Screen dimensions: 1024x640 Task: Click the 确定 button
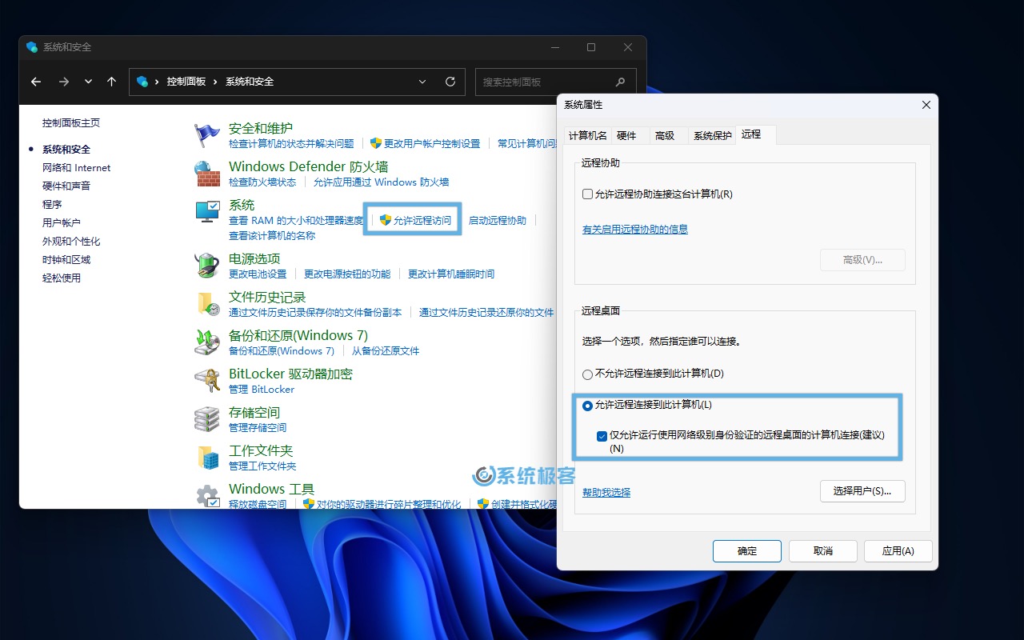(747, 551)
